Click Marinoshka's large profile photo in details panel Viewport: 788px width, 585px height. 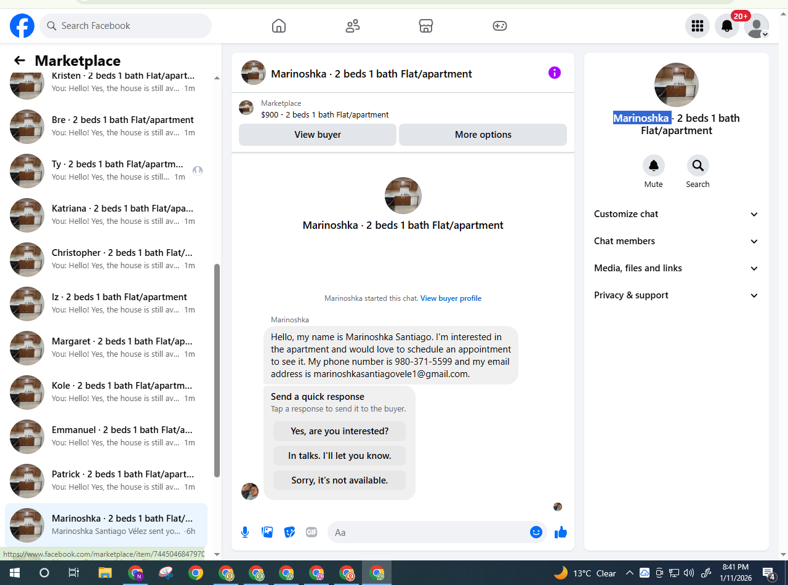coord(677,85)
